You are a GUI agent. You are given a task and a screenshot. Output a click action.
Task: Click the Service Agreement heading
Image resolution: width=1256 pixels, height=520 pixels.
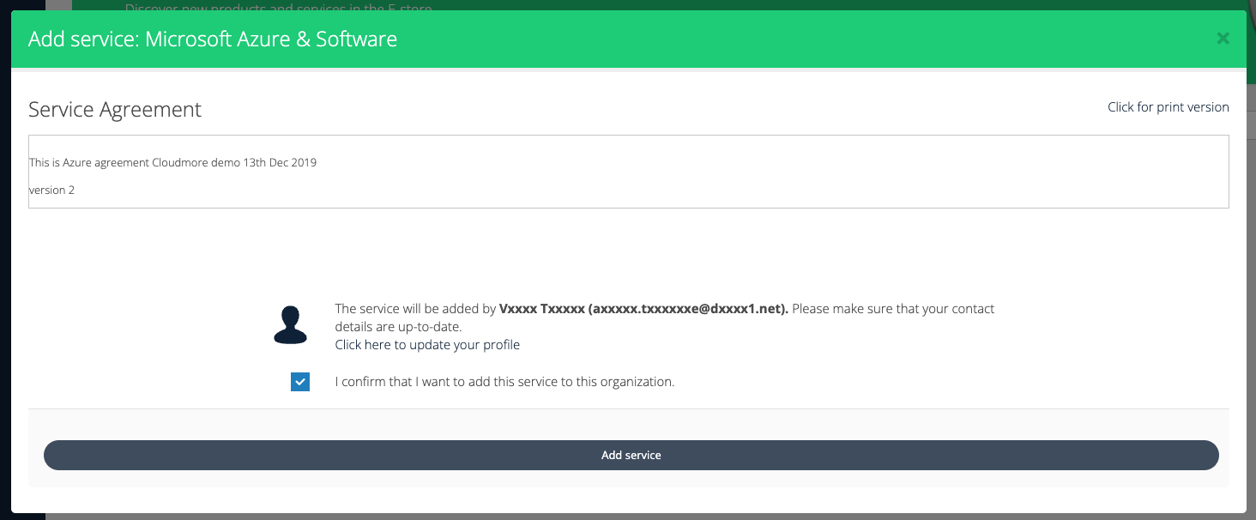pos(115,110)
